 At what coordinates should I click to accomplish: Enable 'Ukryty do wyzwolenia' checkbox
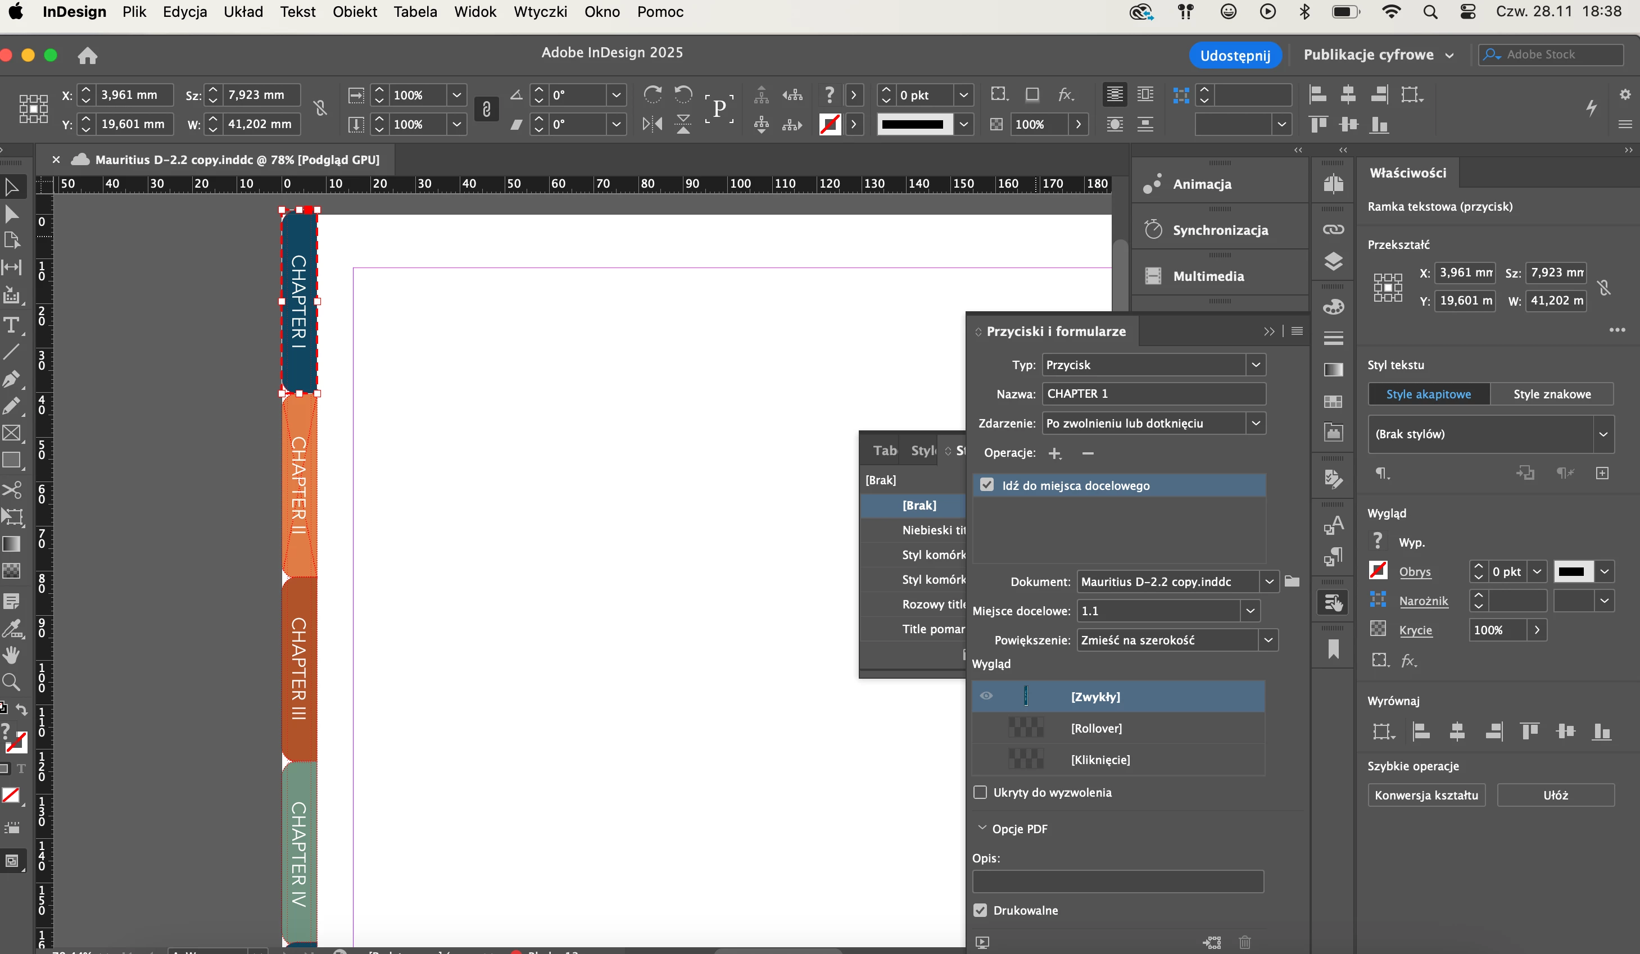tap(980, 792)
